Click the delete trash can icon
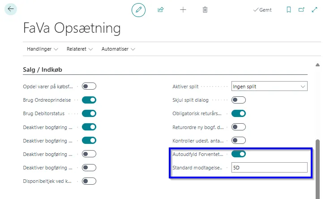Viewport: 334px width, 199px height. 205,10
